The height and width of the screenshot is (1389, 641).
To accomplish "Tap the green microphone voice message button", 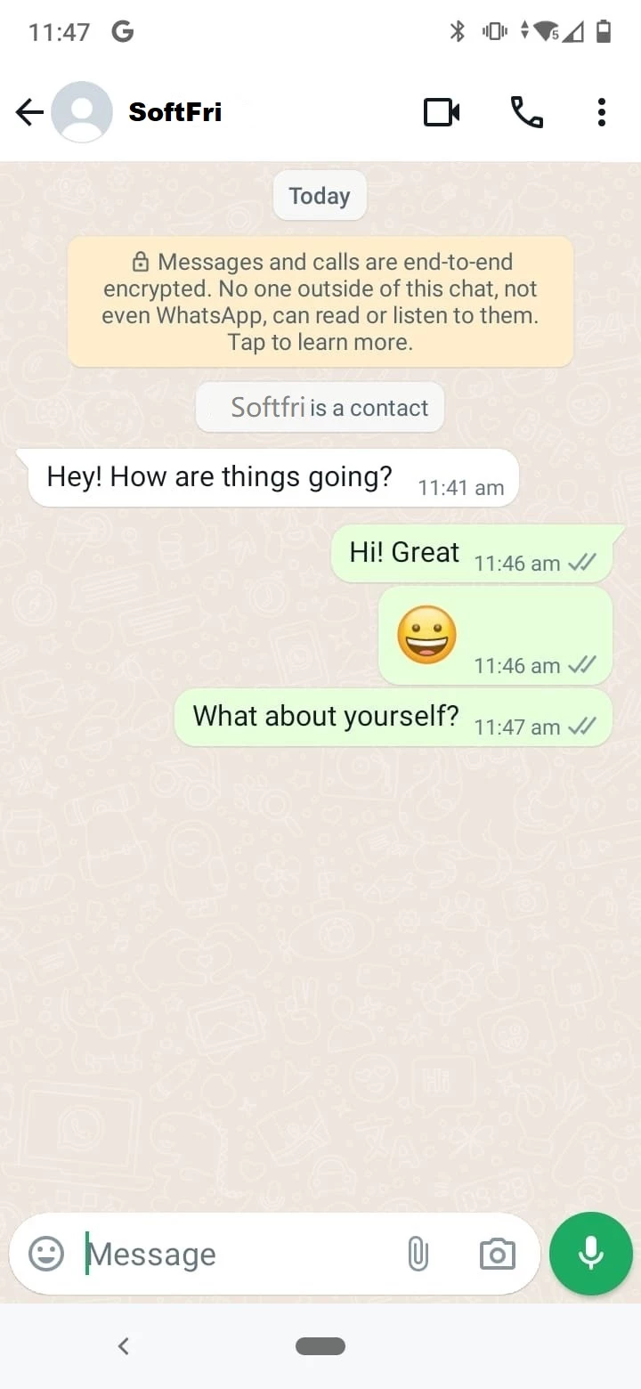I will tap(591, 1254).
